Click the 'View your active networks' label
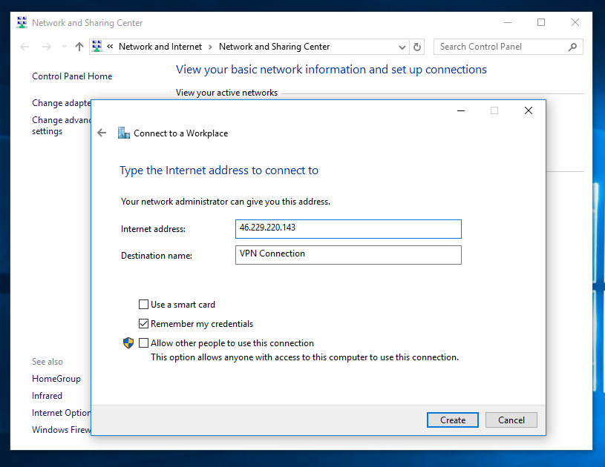This screenshot has width=605, height=467. coord(226,93)
